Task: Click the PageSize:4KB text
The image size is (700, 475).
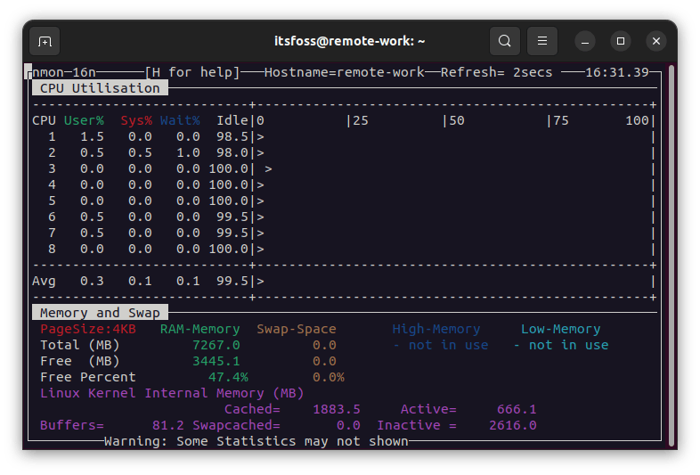Action: tap(88, 329)
